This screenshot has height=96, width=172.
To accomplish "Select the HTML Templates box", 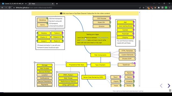I will click(127, 51).
